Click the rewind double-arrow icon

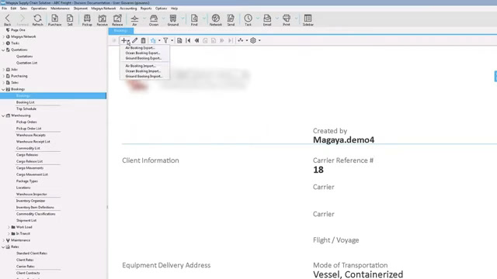196,40
